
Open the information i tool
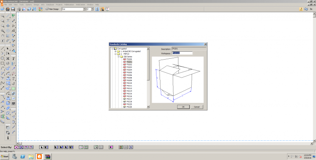click(8, 138)
